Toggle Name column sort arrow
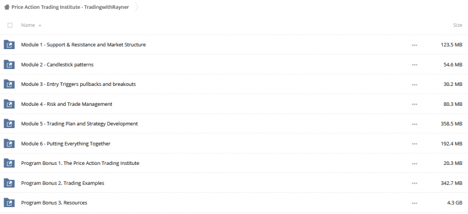This screenshot has height=214, width=468. click(40, 26)
